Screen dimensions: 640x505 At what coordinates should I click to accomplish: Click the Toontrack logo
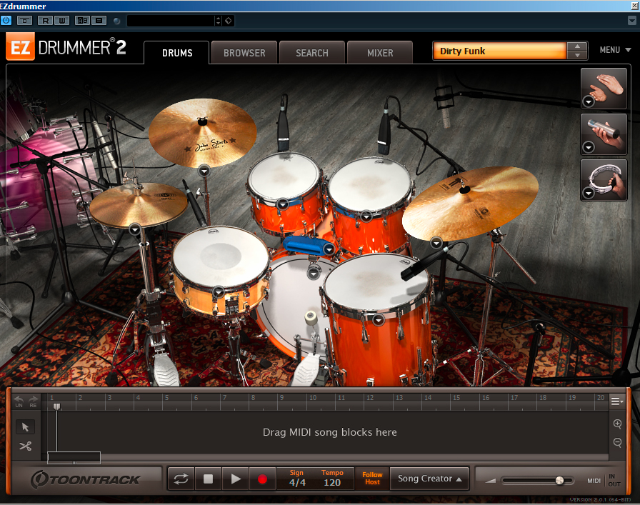click(86, 479)
